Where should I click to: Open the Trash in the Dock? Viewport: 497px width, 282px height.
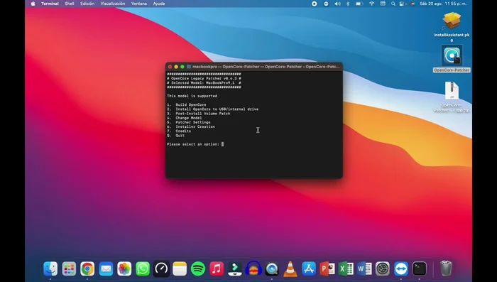click(446, 269)
